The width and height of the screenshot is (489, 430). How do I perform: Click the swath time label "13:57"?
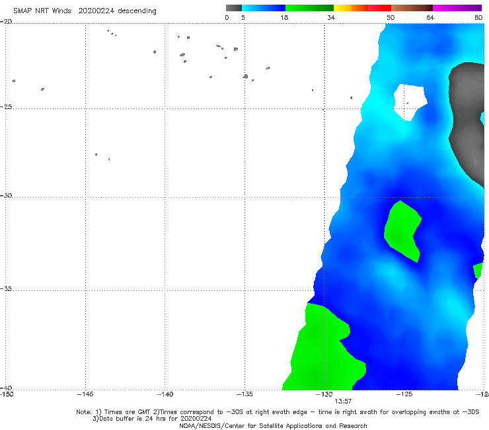click(343, 402)
